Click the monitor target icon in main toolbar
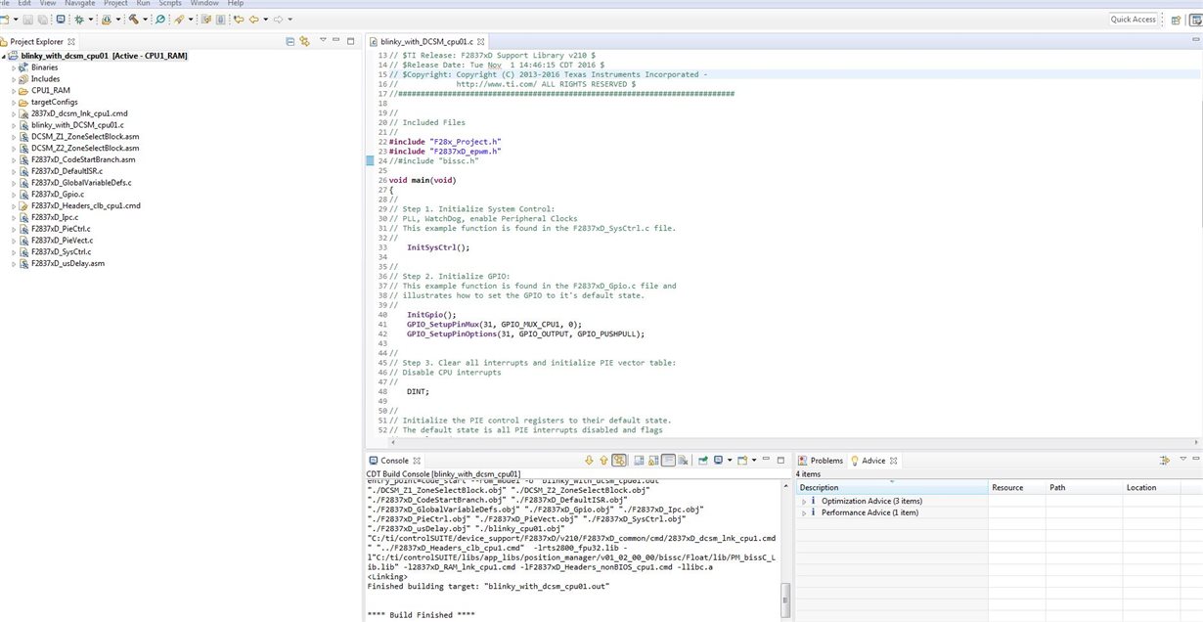1203x622 pixels. tap(60, 20)
